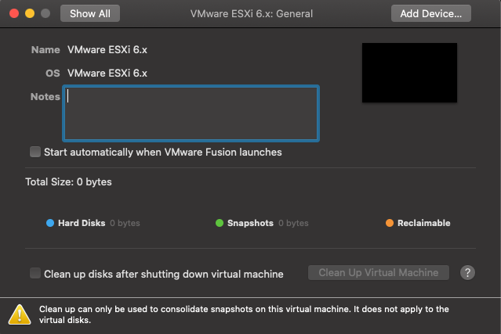Click the Hard Disks label text
This screenshot has height=334, width=501.
pyautogui.click(x=82, y=223)
